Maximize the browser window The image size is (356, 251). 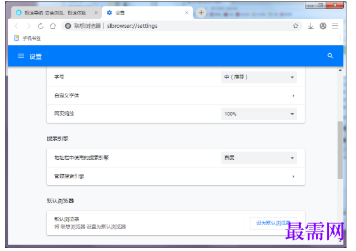321,5
